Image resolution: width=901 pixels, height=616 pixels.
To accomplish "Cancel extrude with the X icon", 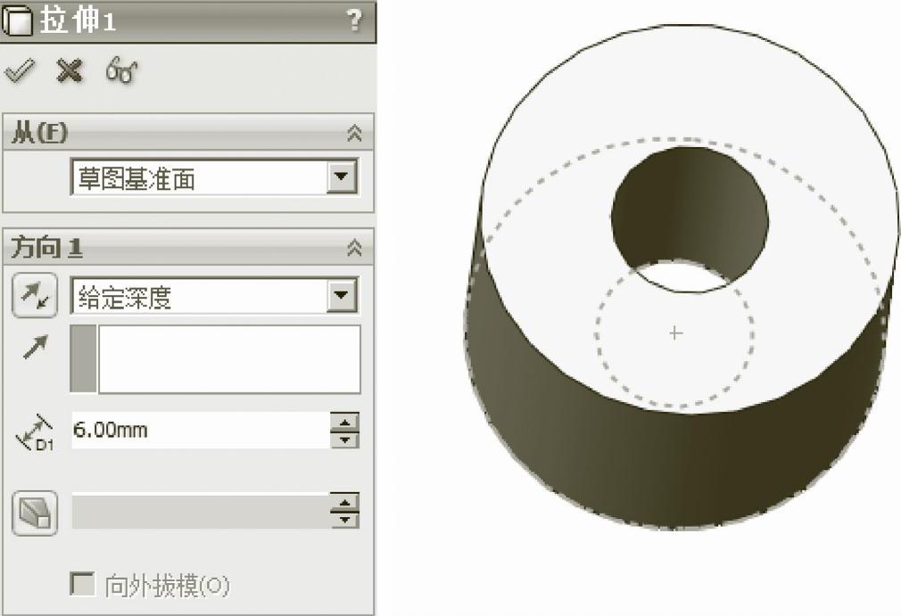I will click(x=70, y=71).
